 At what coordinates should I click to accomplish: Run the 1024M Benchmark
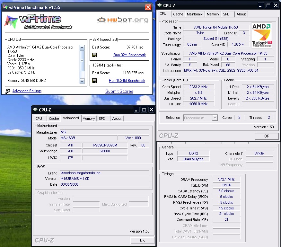(127, 81)
